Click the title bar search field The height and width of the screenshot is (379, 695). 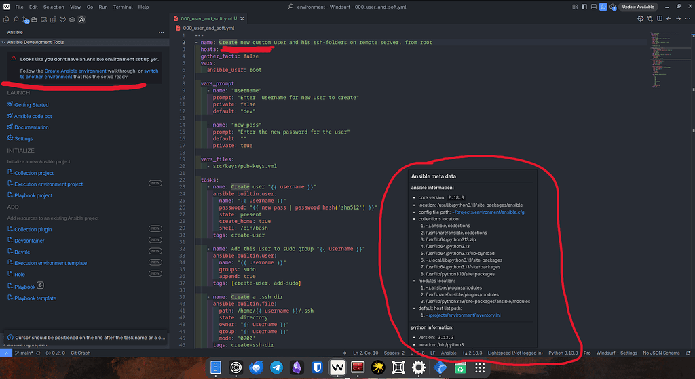(347, 7)
